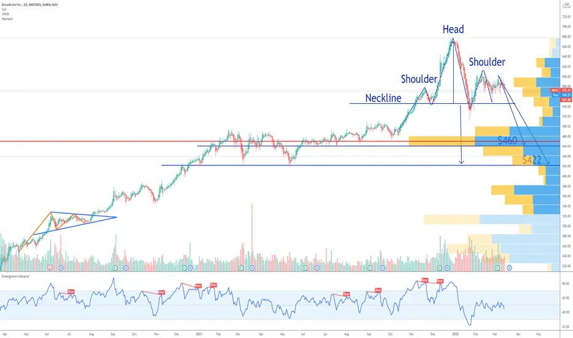Select the Vol indicator legend
This screenshot has width=573, height=338.
click(x=4, y=9)
